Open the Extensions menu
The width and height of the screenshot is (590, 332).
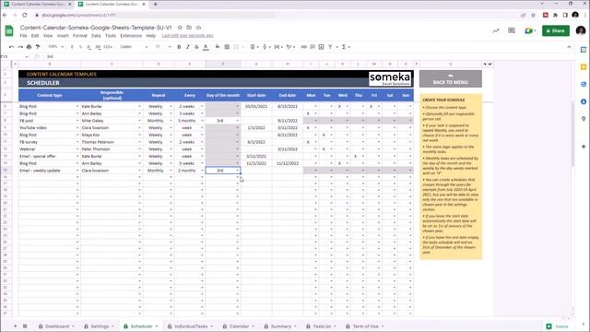click(x=131, y=36)
